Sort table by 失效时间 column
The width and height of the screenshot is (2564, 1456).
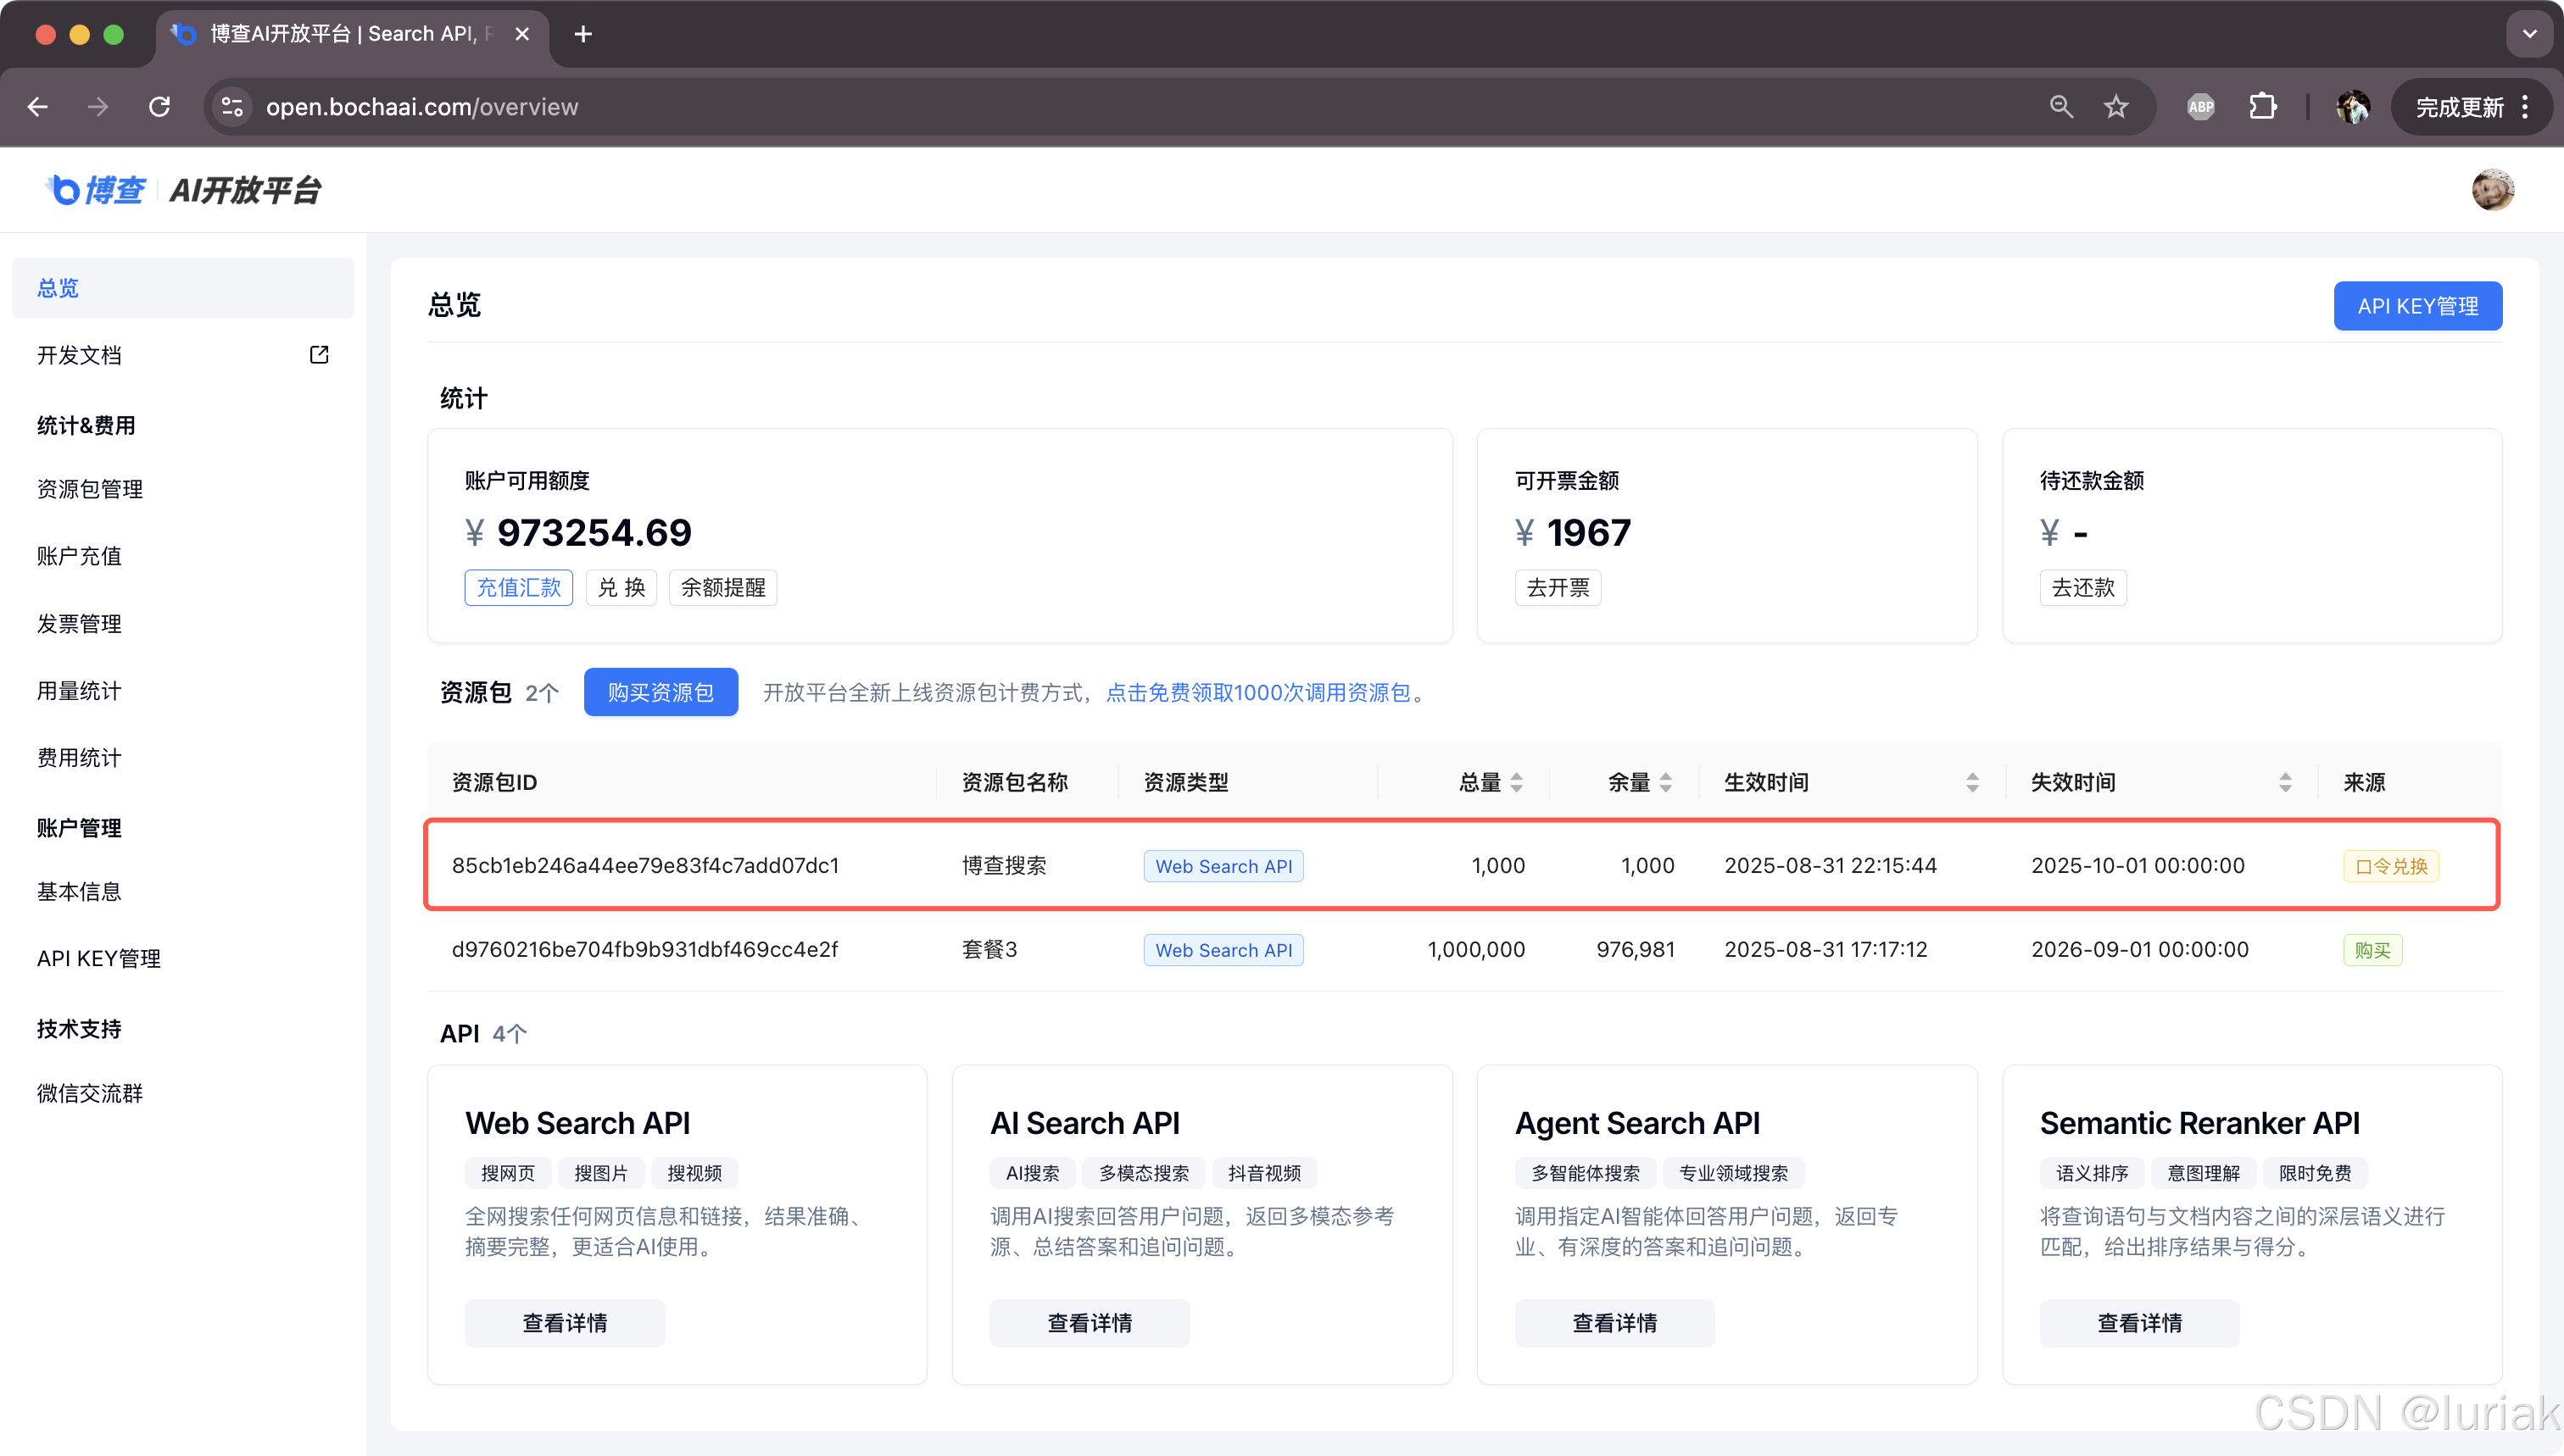(2285, 783)
